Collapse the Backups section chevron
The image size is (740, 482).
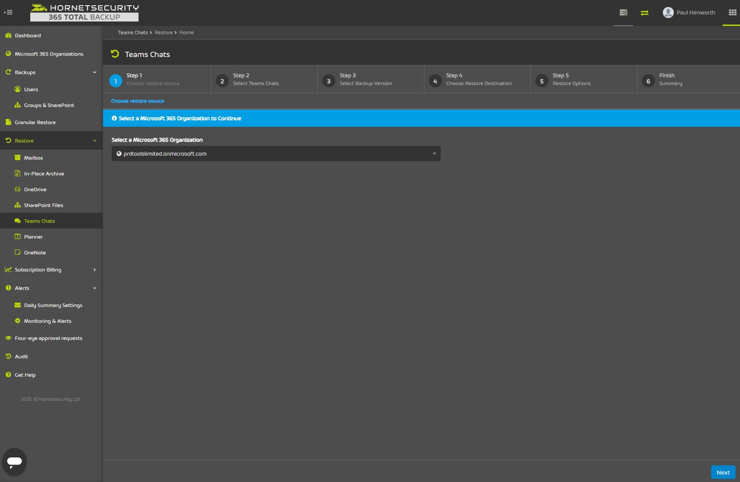coord(95,72)
